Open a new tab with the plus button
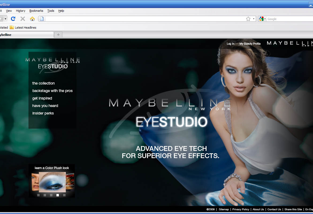313x214 pixels. [x=58, y=35]
